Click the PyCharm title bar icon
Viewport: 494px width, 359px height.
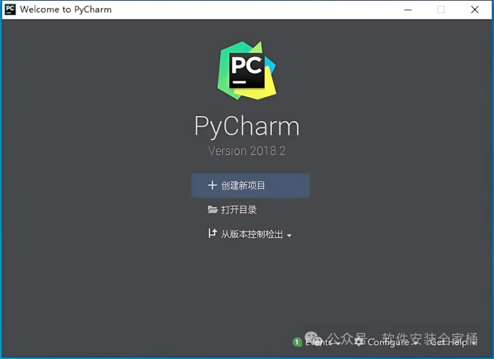click(x=10, y=10)
